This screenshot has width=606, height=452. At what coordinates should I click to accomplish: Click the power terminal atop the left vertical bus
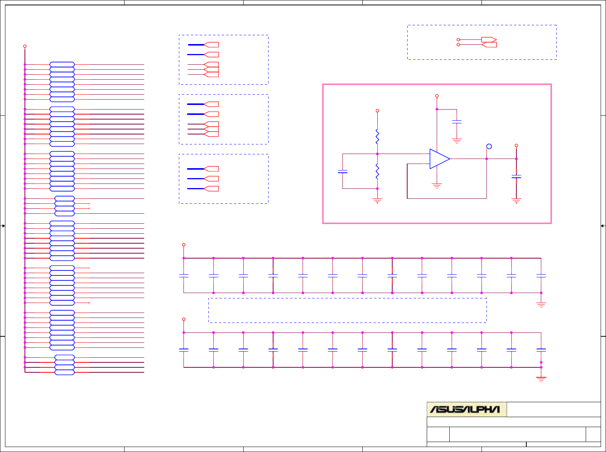pos(25,46)
